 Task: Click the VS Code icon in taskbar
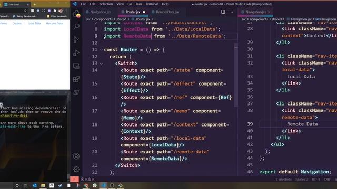coord(103,185)
